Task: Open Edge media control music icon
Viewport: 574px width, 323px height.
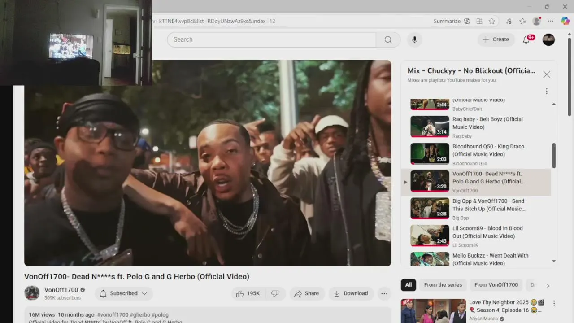Action: coord(509,21)
